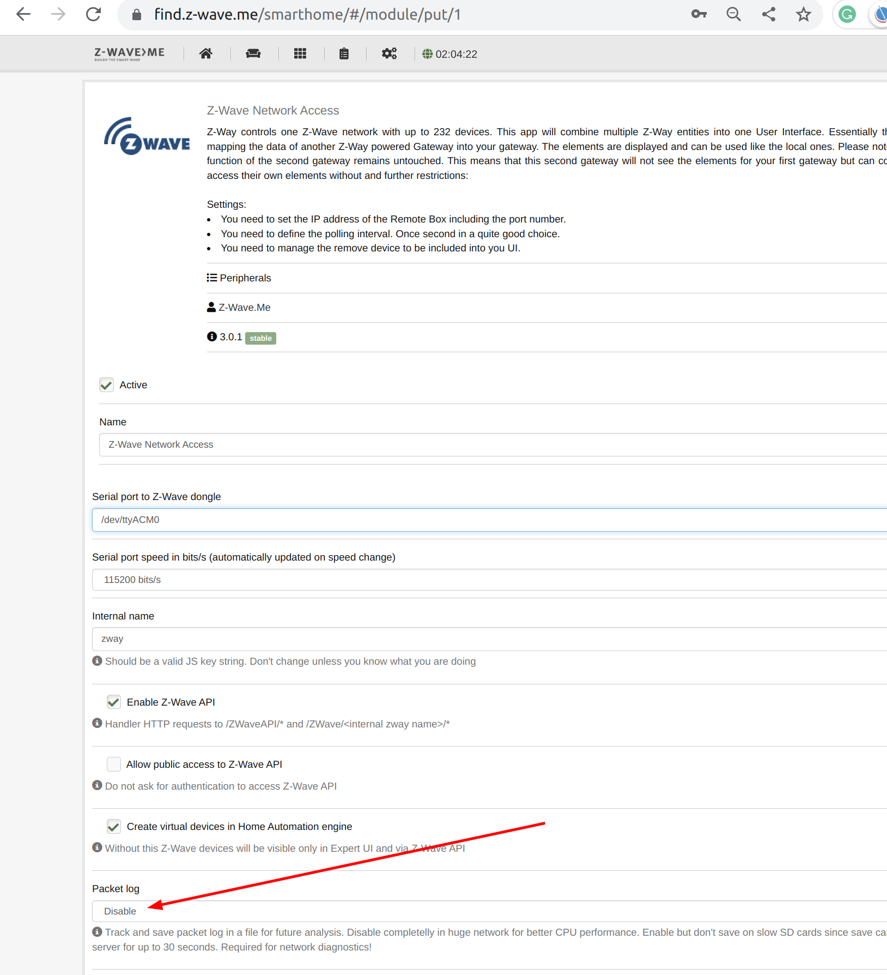Click the Z-Wave.Me logo

coord(129,53)
